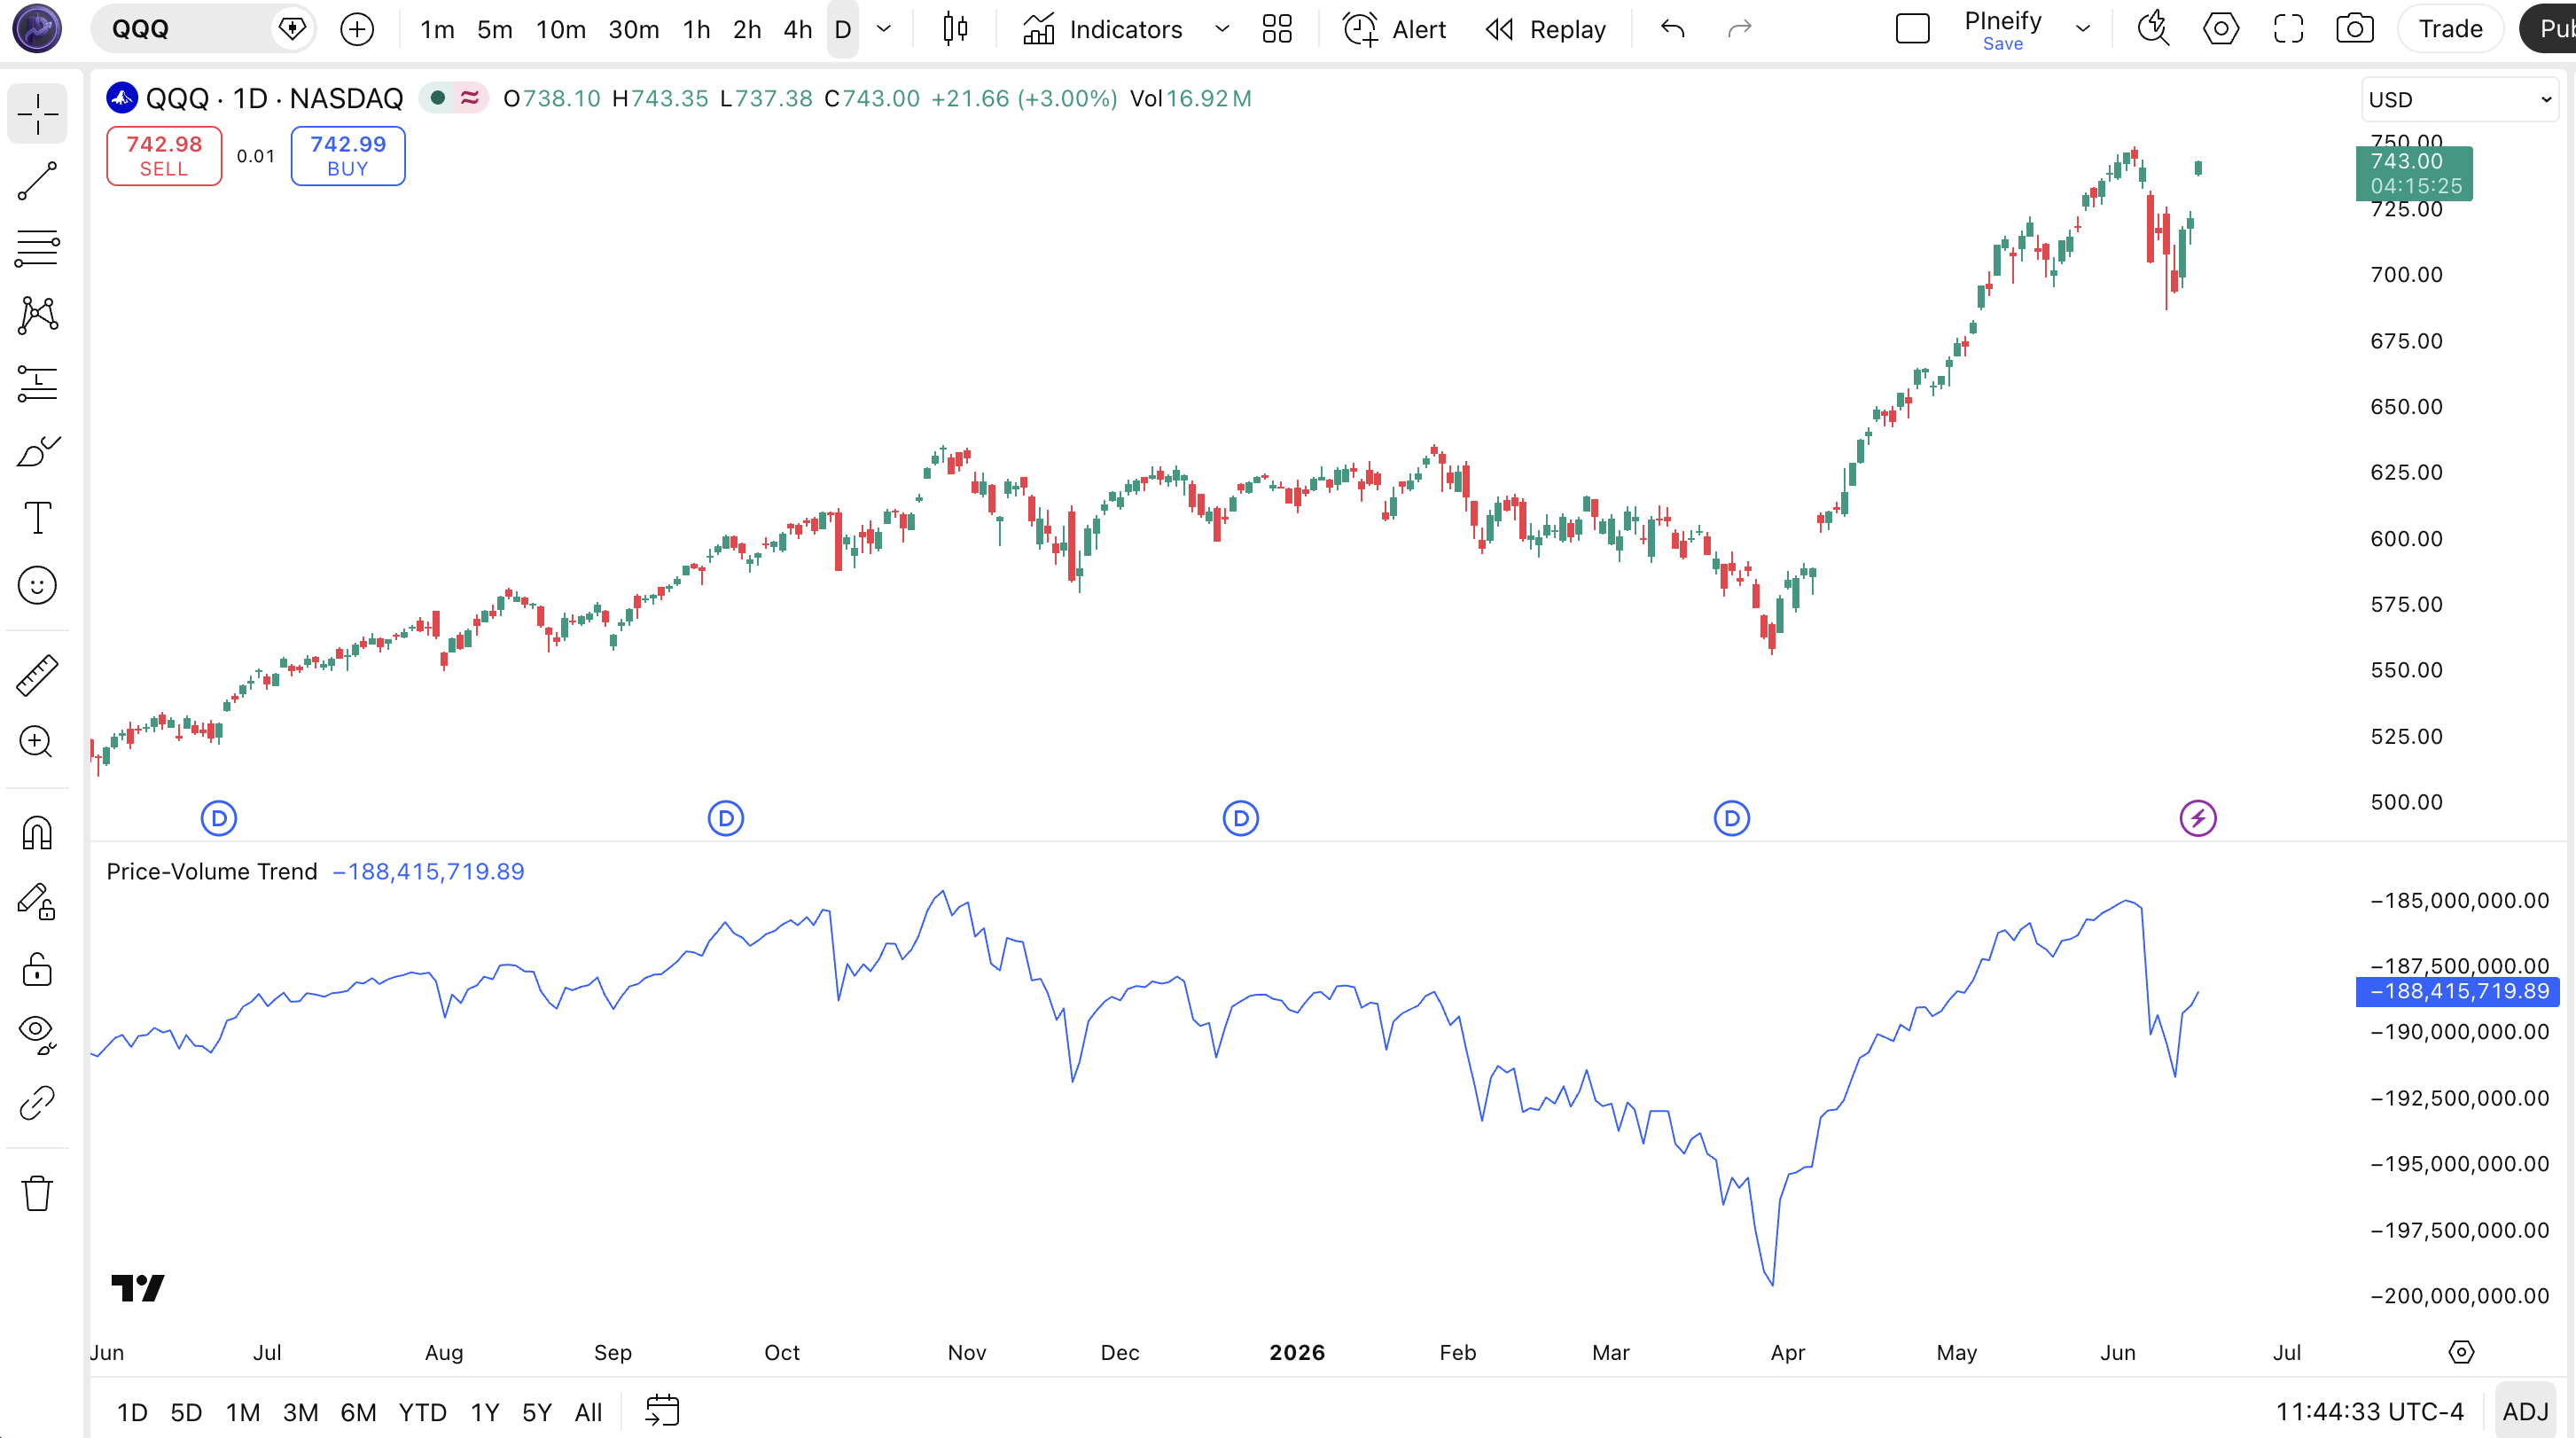Set the range to 3M

(x=300, y=1412)
